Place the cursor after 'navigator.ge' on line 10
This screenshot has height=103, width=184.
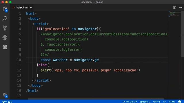click(99, 60)
